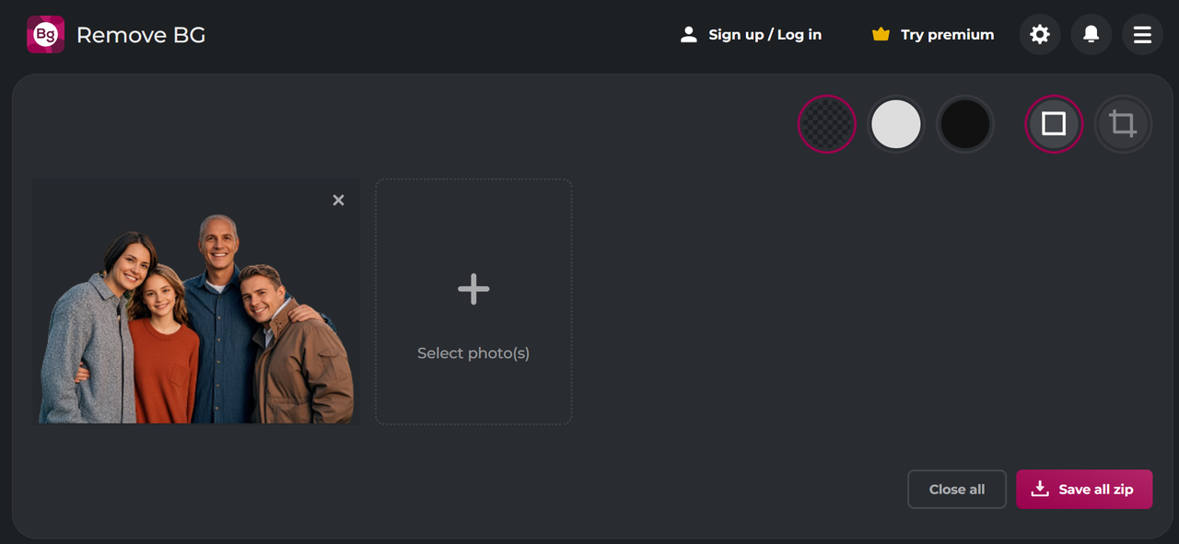Choose the black background swatch
The image size is (1179, 544).
(x=965, y=123)
